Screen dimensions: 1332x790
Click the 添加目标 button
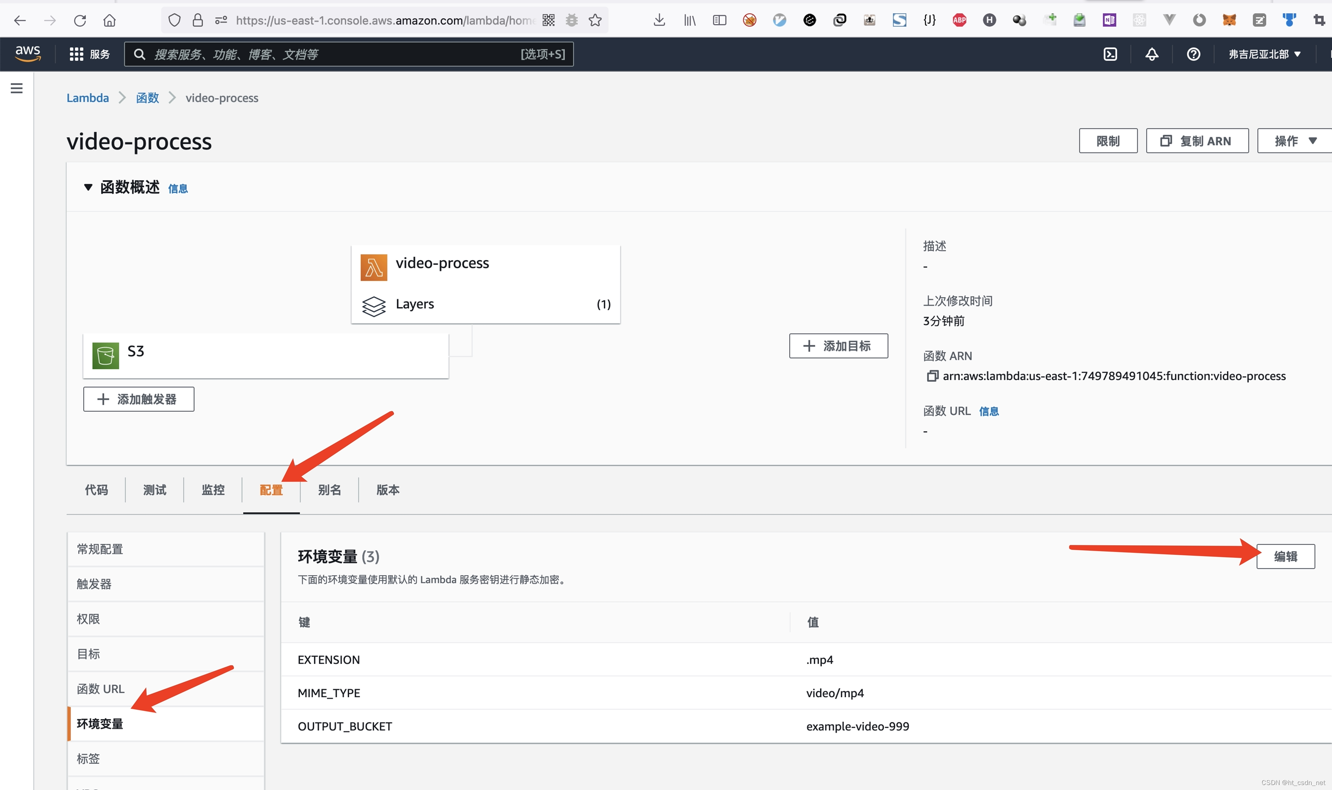(838, 346)
